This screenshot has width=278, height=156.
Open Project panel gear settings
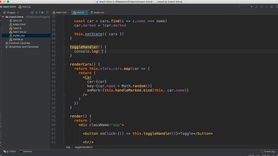point(42,13)
